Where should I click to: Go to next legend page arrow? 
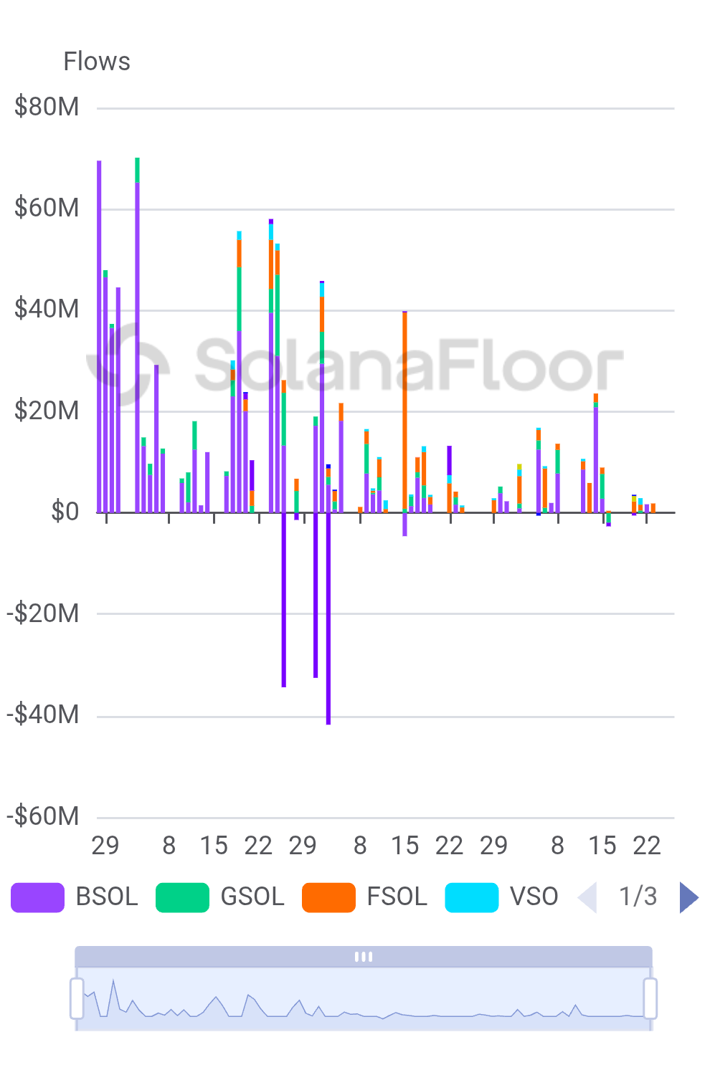coord(688,897)
